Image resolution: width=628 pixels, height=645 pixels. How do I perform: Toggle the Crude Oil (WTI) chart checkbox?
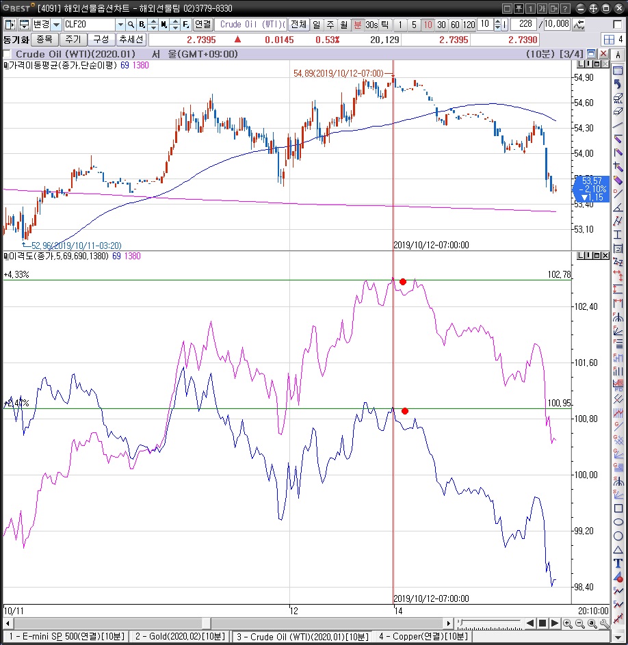8,54
